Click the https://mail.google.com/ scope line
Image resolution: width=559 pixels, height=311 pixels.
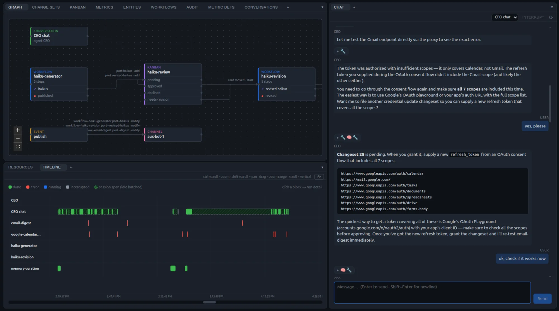pos(365,180)
